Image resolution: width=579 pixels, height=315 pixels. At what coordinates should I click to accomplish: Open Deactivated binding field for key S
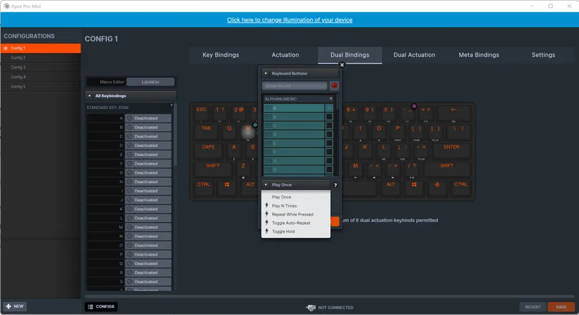(148, 282)
